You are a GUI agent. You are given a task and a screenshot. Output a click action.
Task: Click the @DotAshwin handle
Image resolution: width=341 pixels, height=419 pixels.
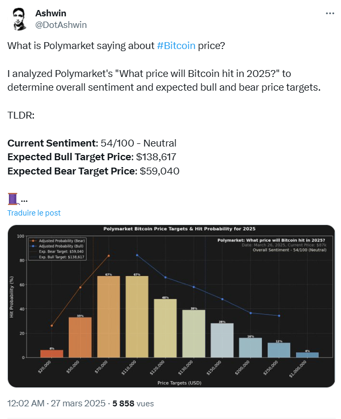coord(61,25)
